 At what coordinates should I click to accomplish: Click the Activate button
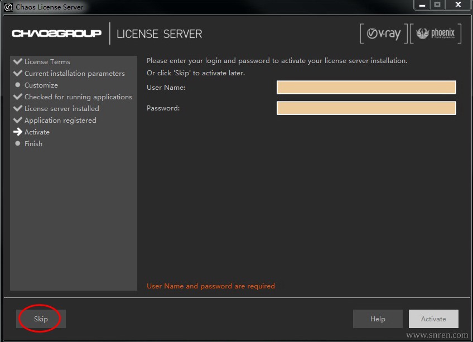point(433,319)
